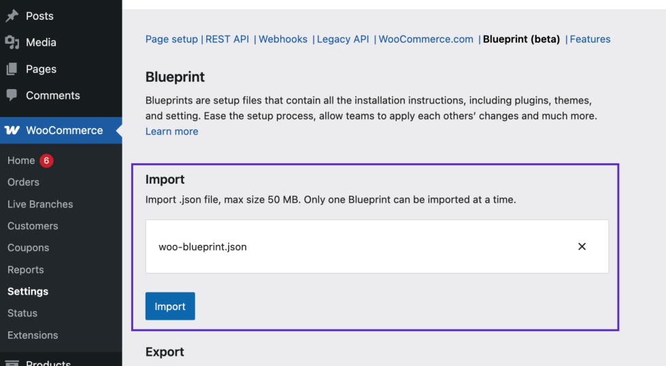Switch to the REST API tab
The image size is (666, 366).
pos(227,39)
